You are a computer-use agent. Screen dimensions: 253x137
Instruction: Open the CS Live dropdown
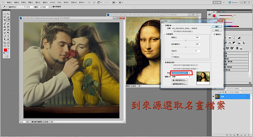pos(233,2)
